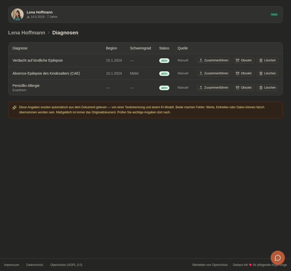Screen dimensions: 291x271
Task: Click the trash icon in the Absence-Epilepsie row
Action: tap(261, 73)
